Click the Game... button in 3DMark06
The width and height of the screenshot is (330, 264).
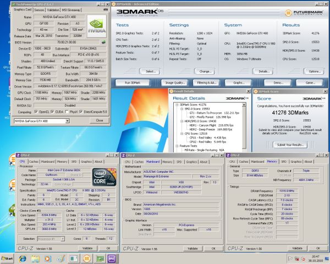tap(309, 82)
